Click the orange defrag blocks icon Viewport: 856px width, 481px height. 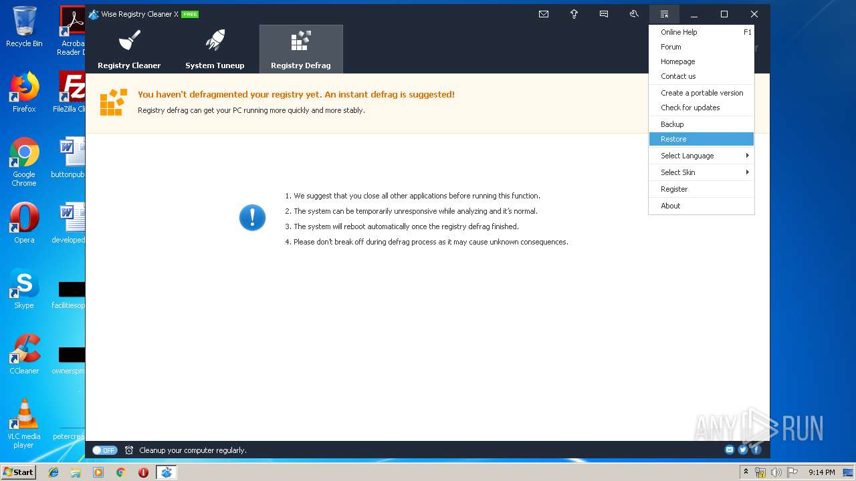[x=113, y=102]
